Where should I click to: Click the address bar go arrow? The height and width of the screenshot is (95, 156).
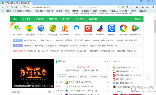point(86,7)
